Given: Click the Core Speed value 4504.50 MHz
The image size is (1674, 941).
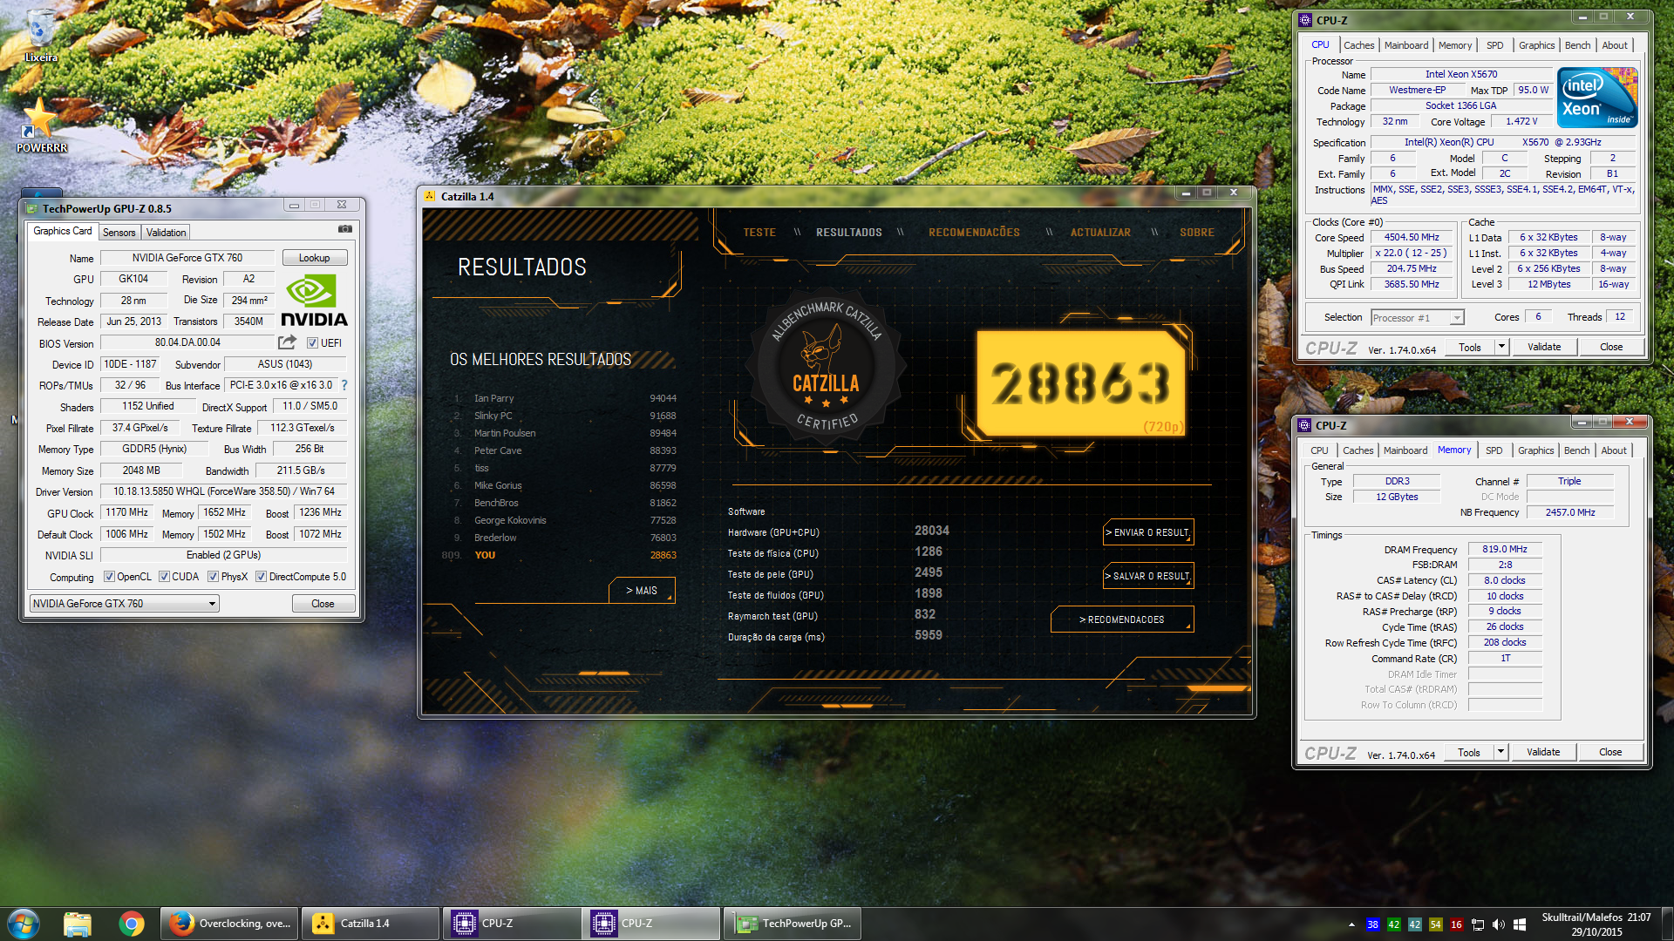Looking at the screenshot, I should (x=1412, y=237).
